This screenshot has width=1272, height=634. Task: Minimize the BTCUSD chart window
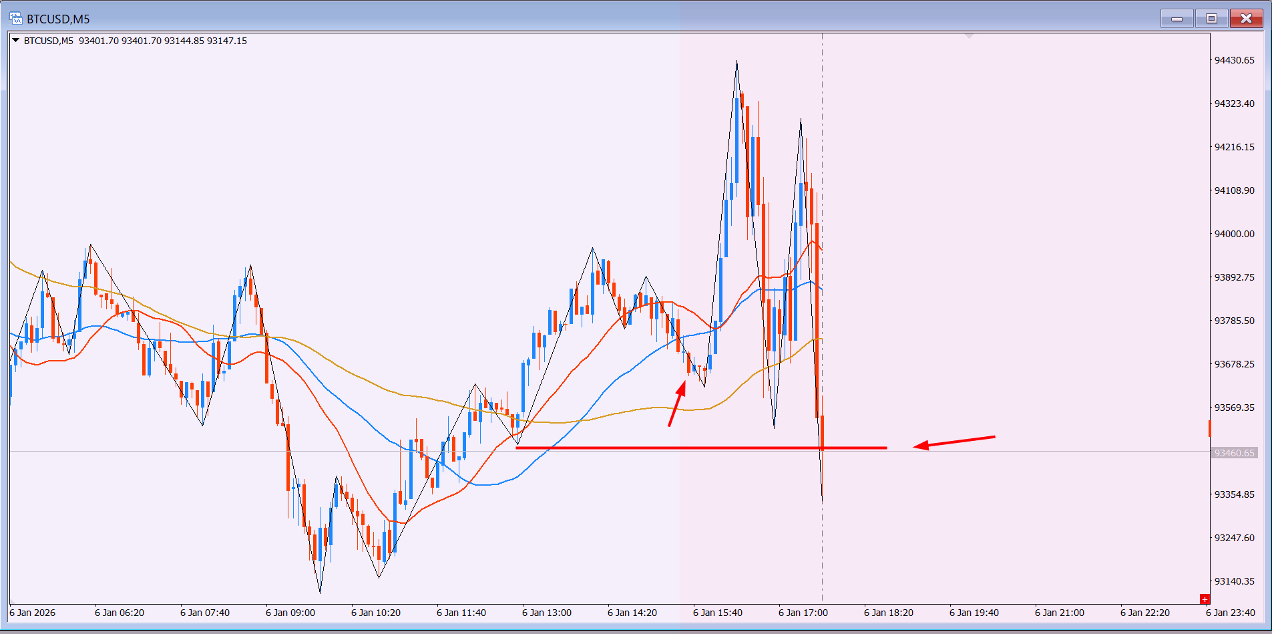1177,18
